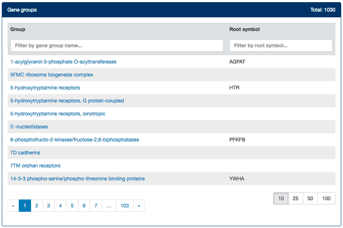The height and width of the screenshot is (228, 343).
Task: Click the root symbol filter field
Action: click(280, 46)
